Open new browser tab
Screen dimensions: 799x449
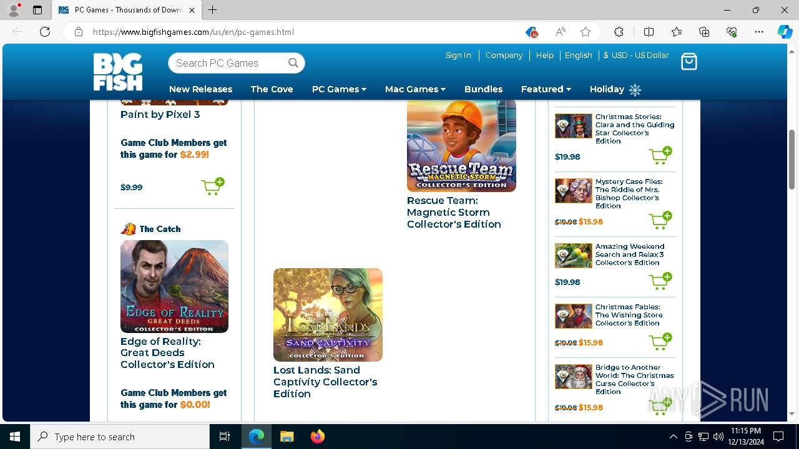click(x=213, y=10)
